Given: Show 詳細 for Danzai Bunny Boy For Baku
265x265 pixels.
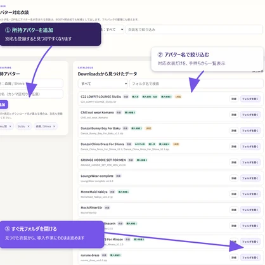Looking at the screenshot, I should 234,131.
